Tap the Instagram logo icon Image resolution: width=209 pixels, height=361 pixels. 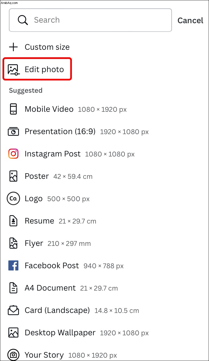(x=13, y=154)
